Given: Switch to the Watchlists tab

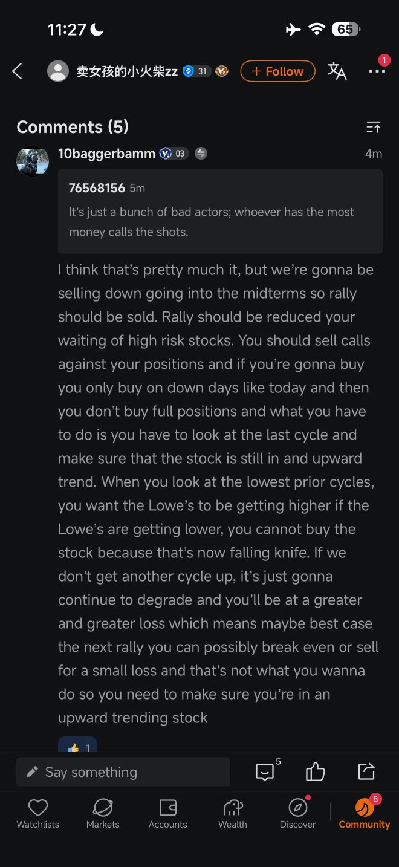Looking at the screenshot, I should 38,814.
